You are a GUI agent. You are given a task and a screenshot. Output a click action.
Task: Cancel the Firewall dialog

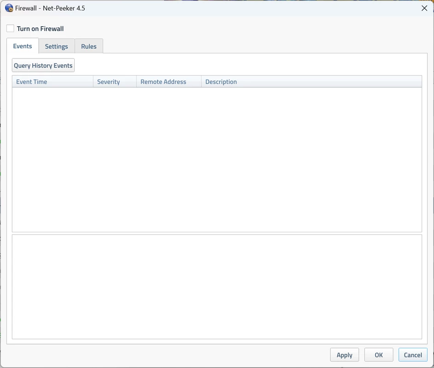413,355
